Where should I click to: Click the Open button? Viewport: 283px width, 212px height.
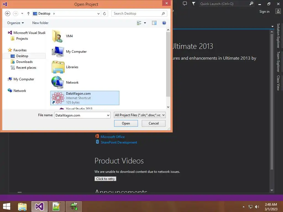coord(126,123)
